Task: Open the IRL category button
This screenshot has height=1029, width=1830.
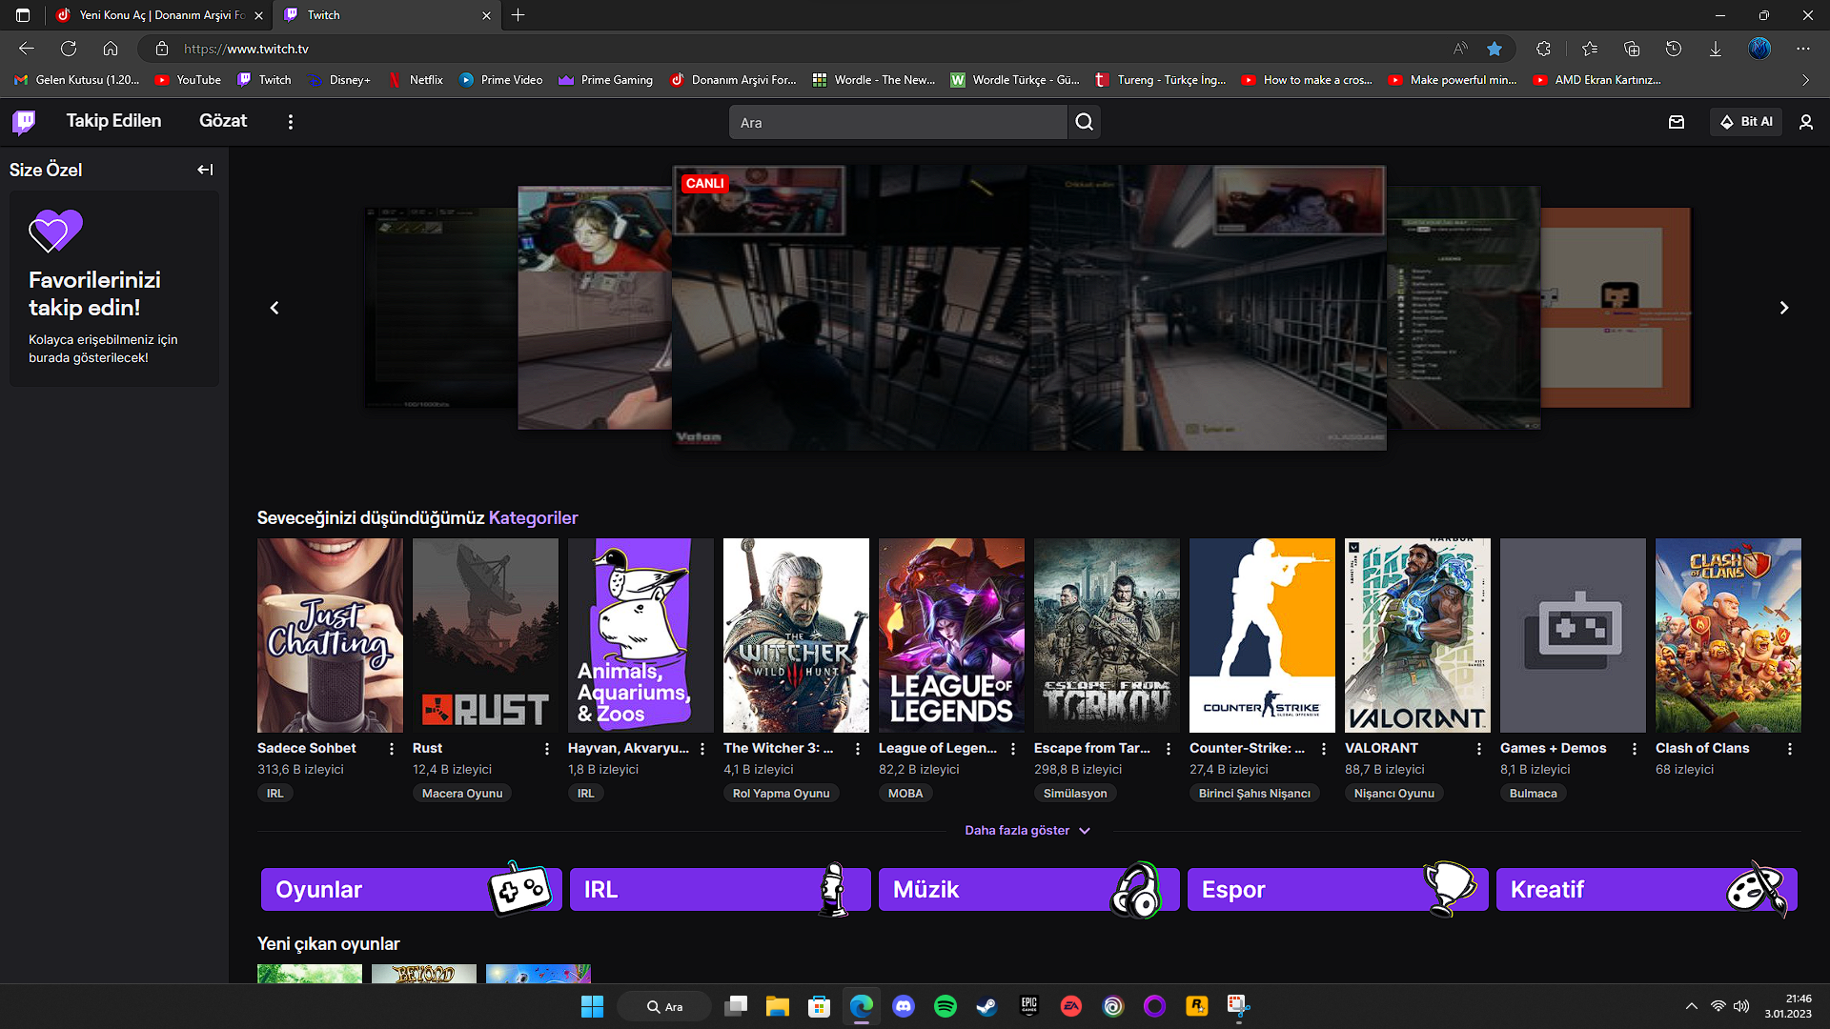Action: click(720, 890)
